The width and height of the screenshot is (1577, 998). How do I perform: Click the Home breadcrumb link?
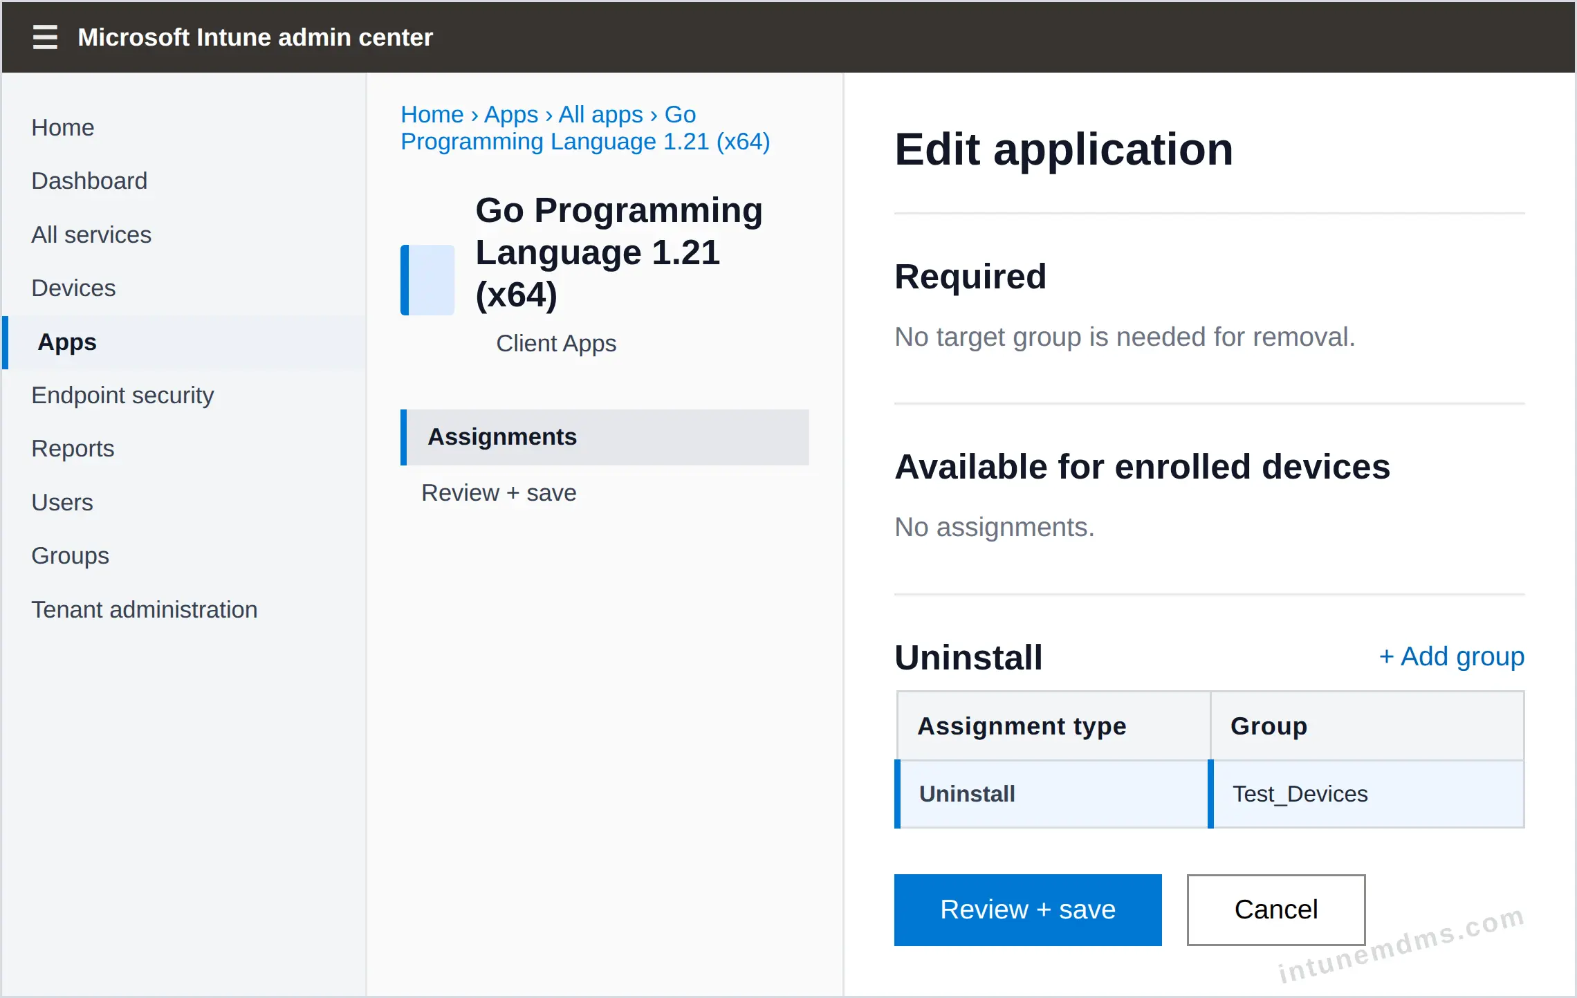[x=432, y=114]
